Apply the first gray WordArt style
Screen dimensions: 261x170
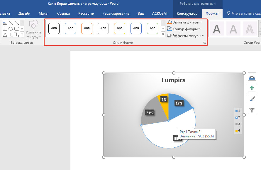click(x=217, y=29)
